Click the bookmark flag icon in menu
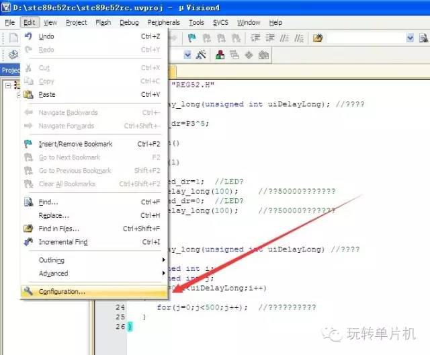 tap(28, 144)
